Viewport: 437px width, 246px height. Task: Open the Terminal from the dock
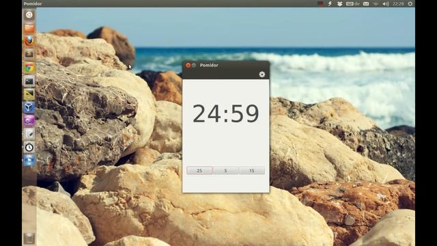coord(29,81)
